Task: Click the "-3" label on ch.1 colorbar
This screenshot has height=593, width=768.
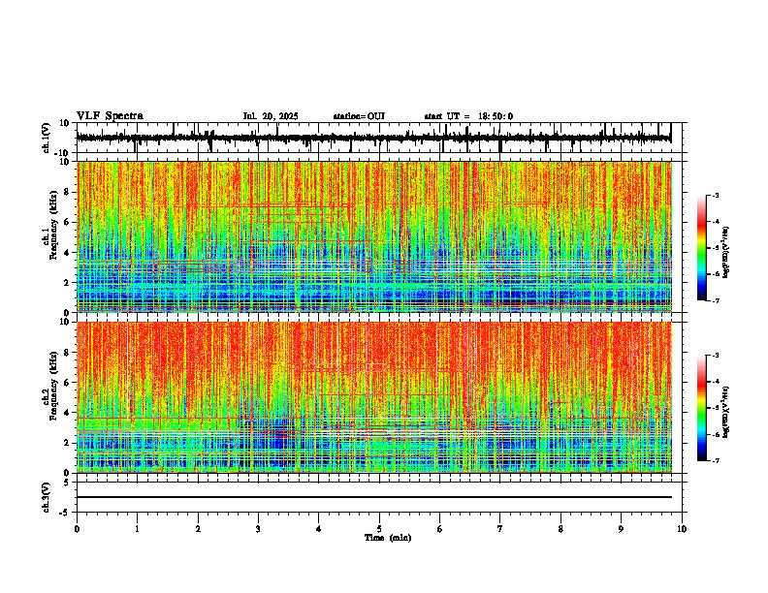Action: [716, 195]
